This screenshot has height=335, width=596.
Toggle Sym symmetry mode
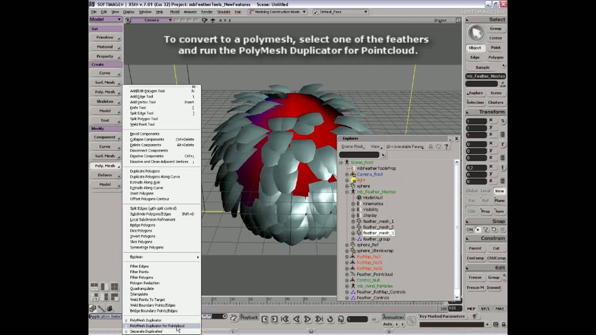click(499, 211)
